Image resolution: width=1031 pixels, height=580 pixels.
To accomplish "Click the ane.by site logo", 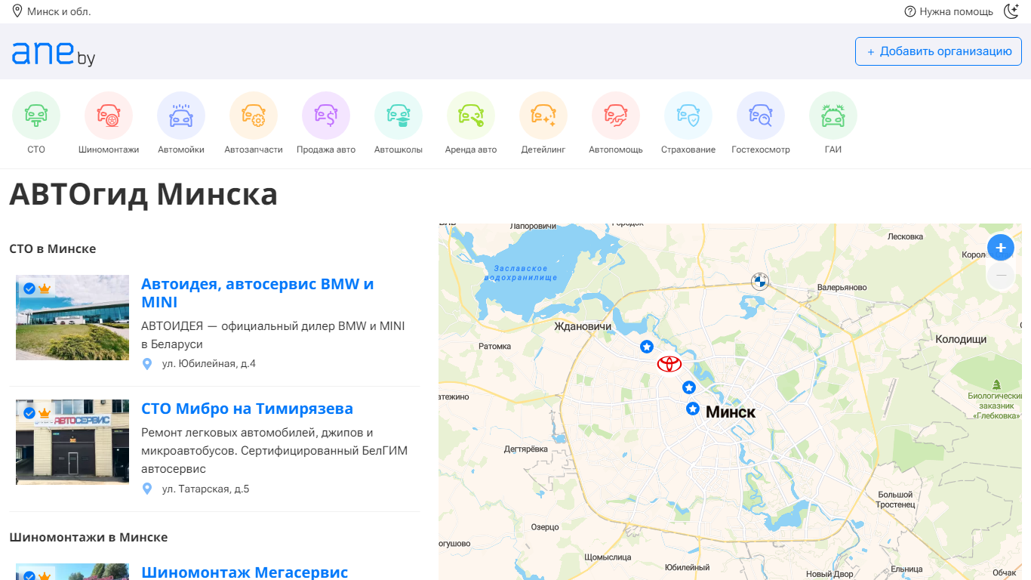I will [54, 53].
